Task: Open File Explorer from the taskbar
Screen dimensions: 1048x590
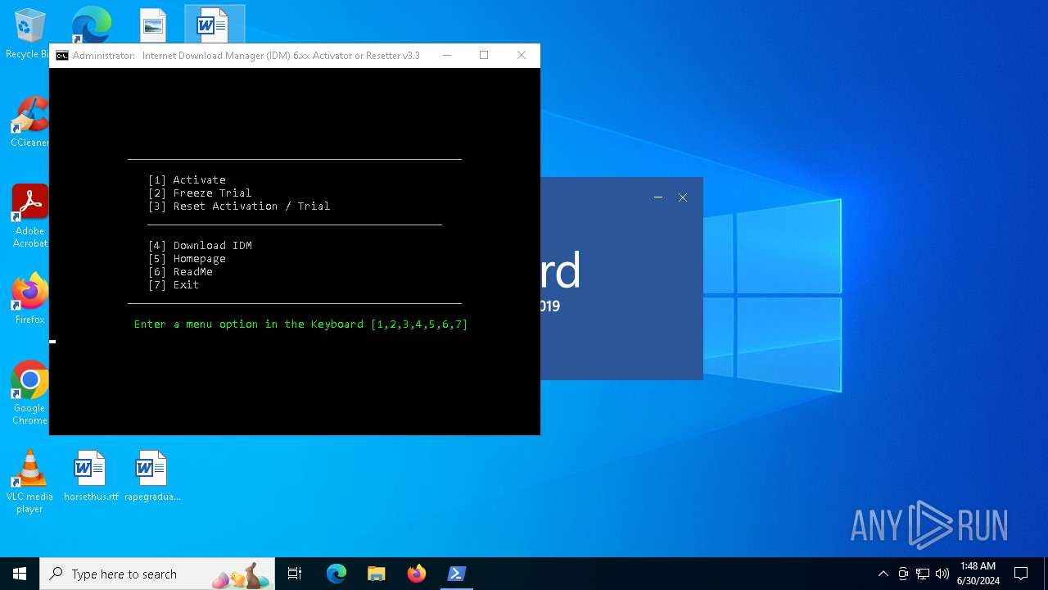Action: (376, 574)
